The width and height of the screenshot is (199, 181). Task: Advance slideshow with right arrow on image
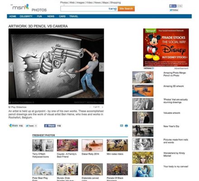point(101,67)
